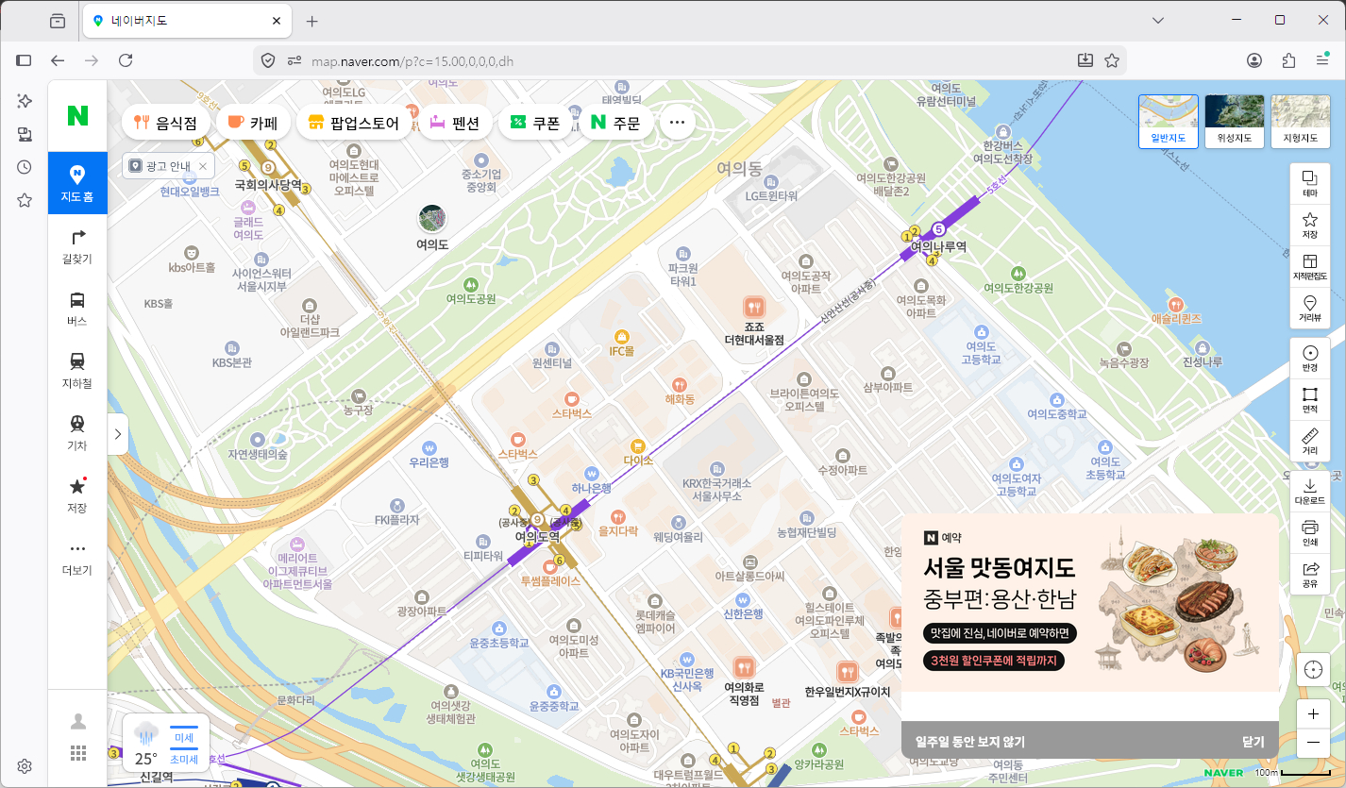1346x788 pixels.
Task: Filter by 주문 orders
Action: coord(615,123)
